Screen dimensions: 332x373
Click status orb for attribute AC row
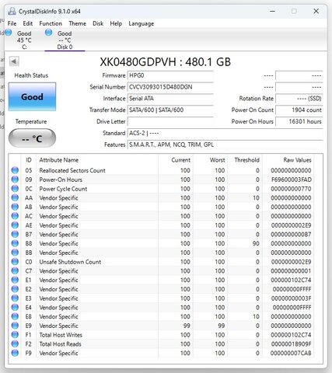point(15,216)
